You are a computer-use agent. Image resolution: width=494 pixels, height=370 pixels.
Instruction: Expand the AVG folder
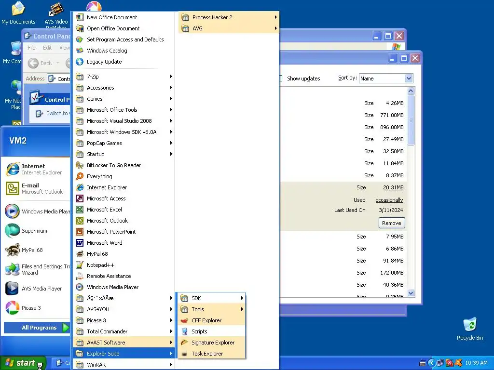click(229, 28)
